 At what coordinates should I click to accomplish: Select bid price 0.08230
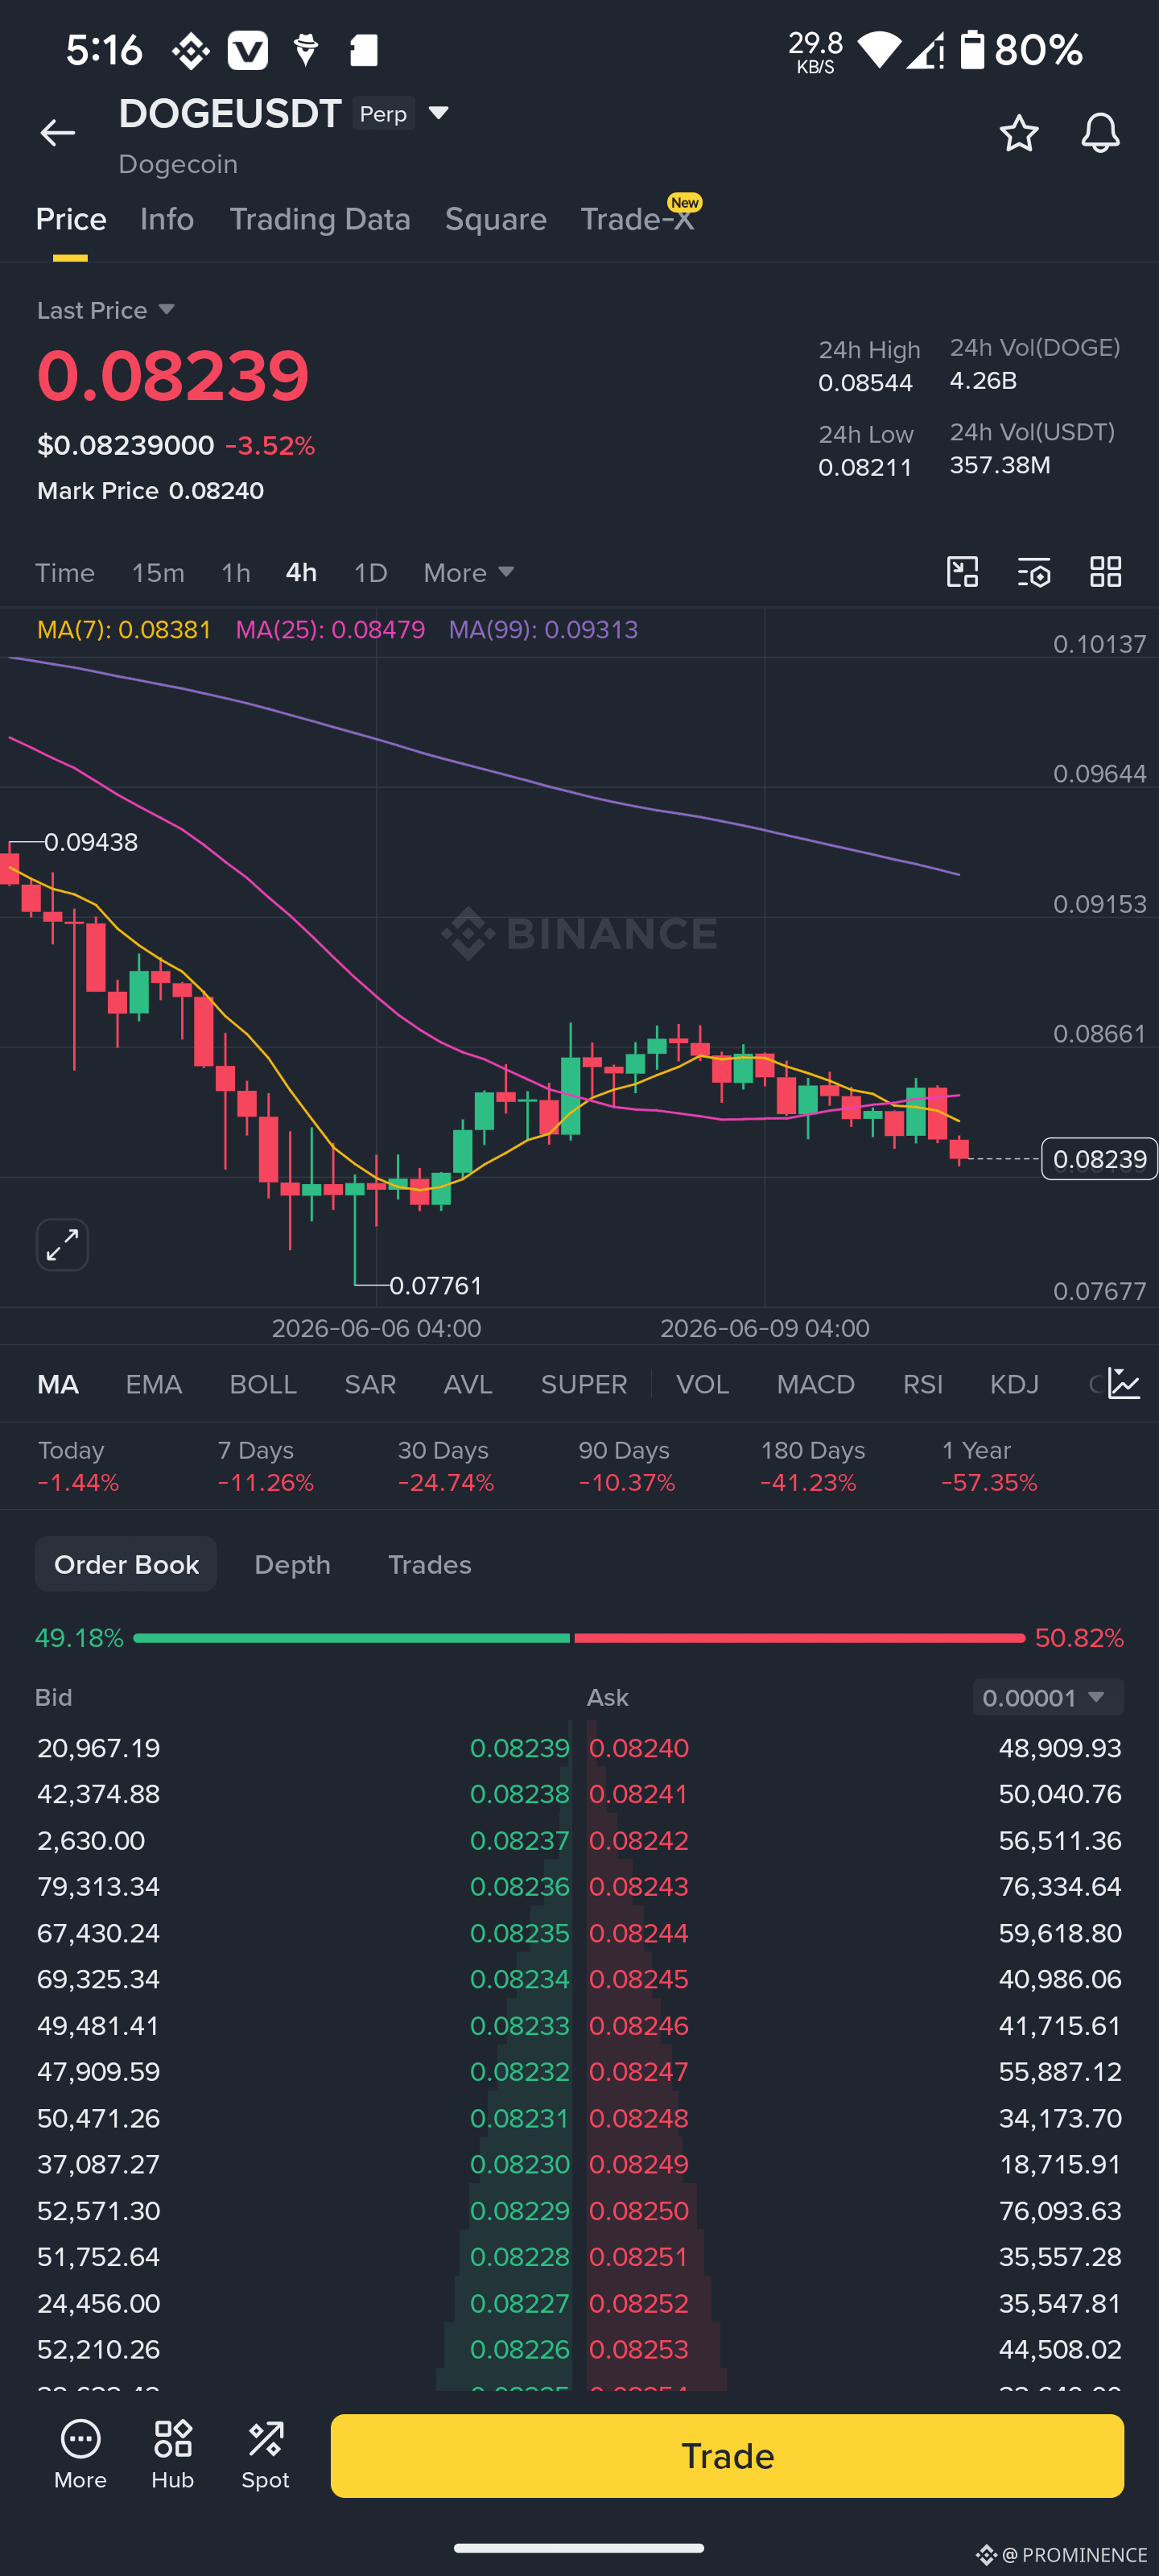pos(519,2164)
